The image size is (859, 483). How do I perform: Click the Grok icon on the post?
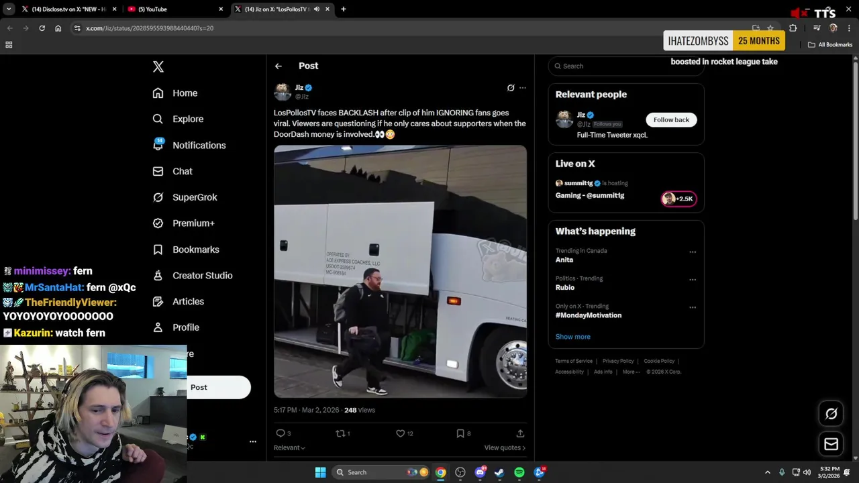(x=511, y=88)
